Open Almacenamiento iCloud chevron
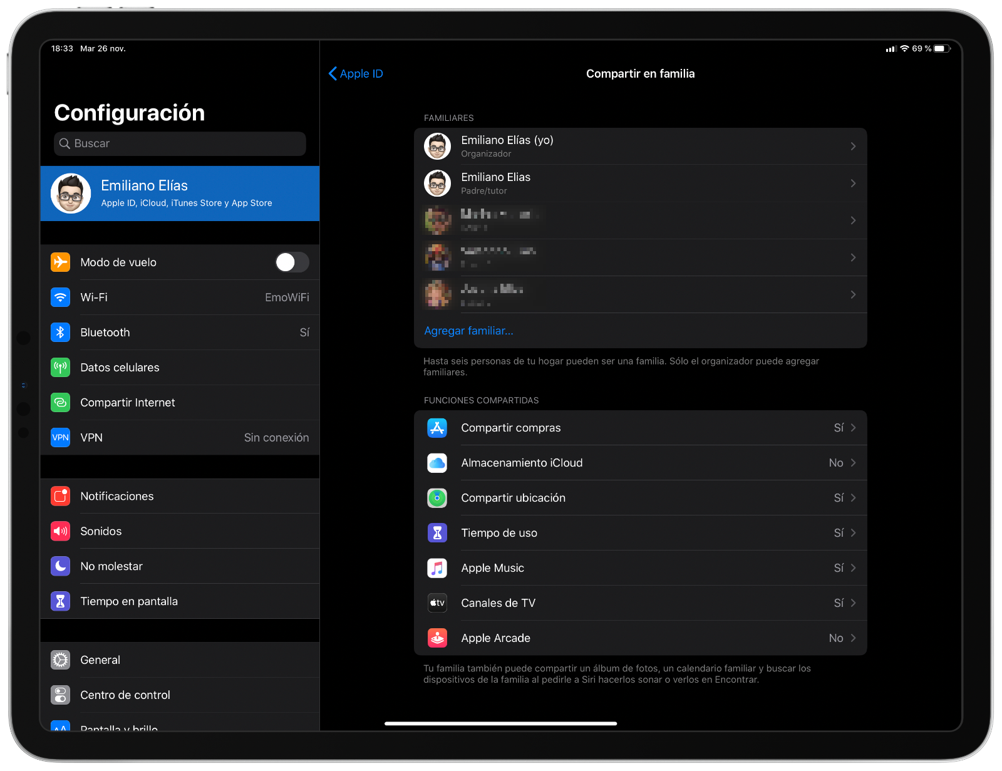This screenshot has height=771, width=1002. coord(853,463)
